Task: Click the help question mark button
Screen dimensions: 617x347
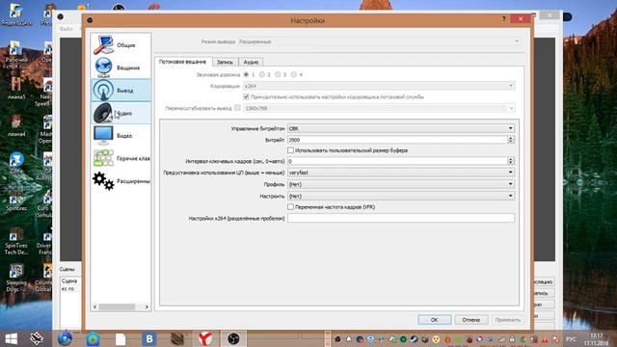Action: (503, 19)
